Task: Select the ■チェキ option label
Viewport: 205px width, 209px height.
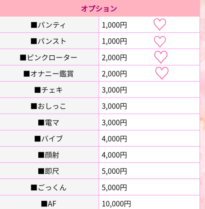Action: coord(48,90)
